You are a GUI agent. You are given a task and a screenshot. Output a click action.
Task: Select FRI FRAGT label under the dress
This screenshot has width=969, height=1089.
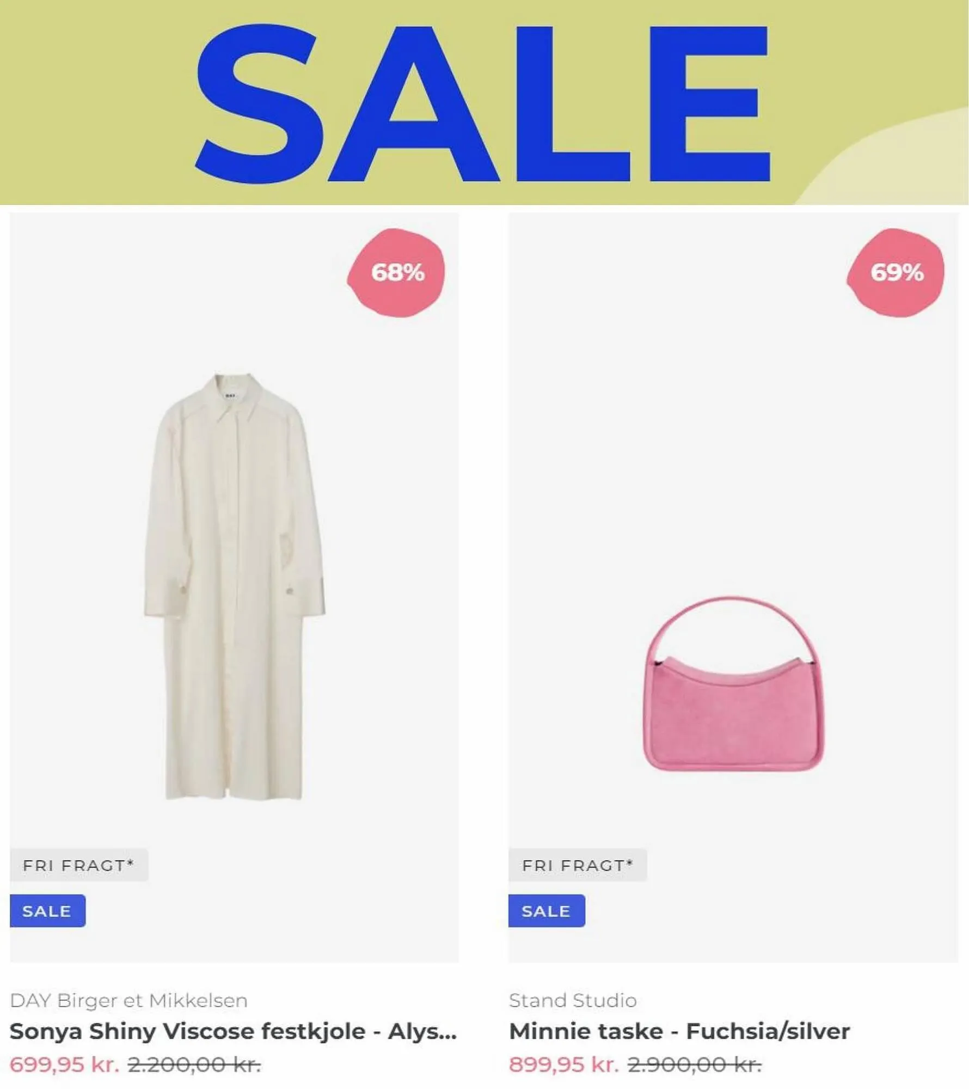[x=79, y=865]
